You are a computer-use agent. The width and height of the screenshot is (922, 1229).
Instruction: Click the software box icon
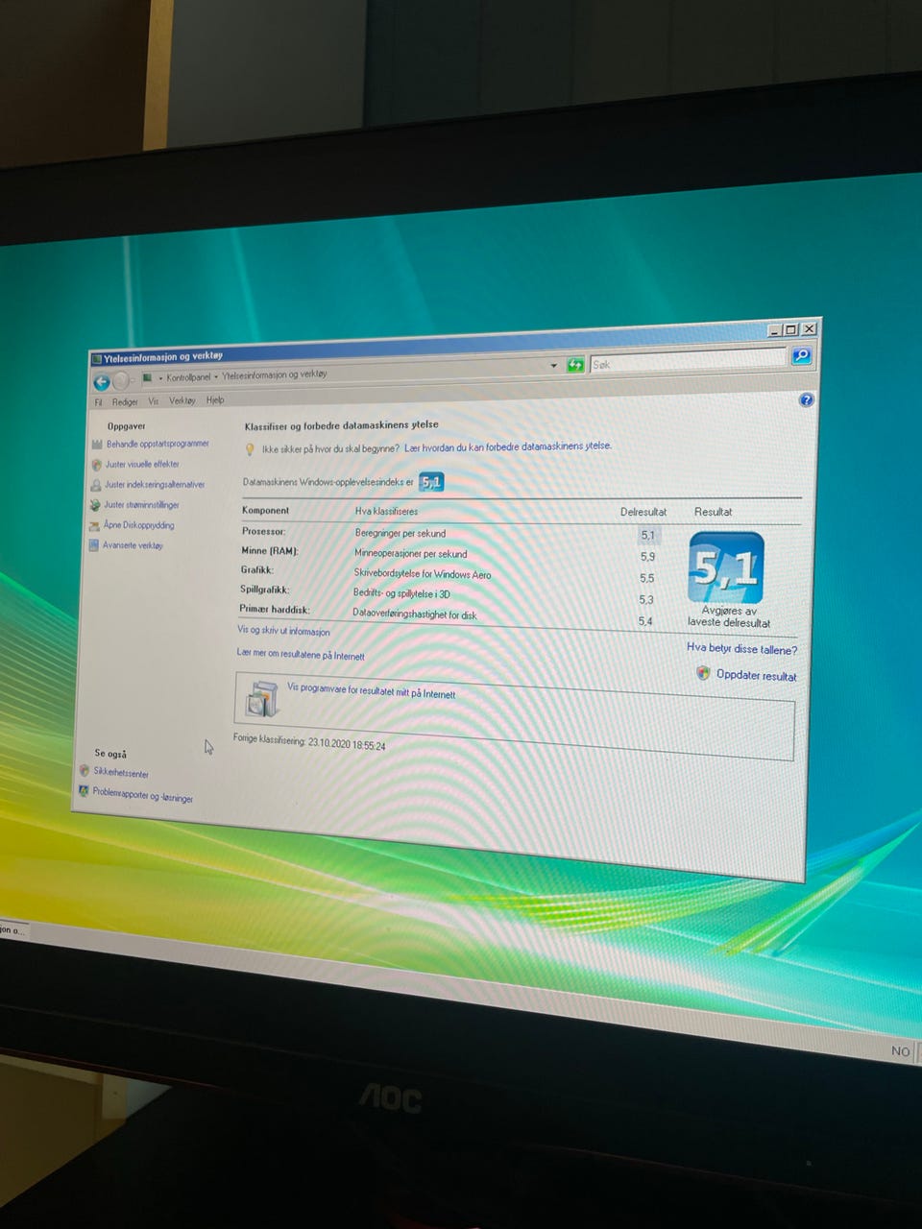(x=261, y=699)
